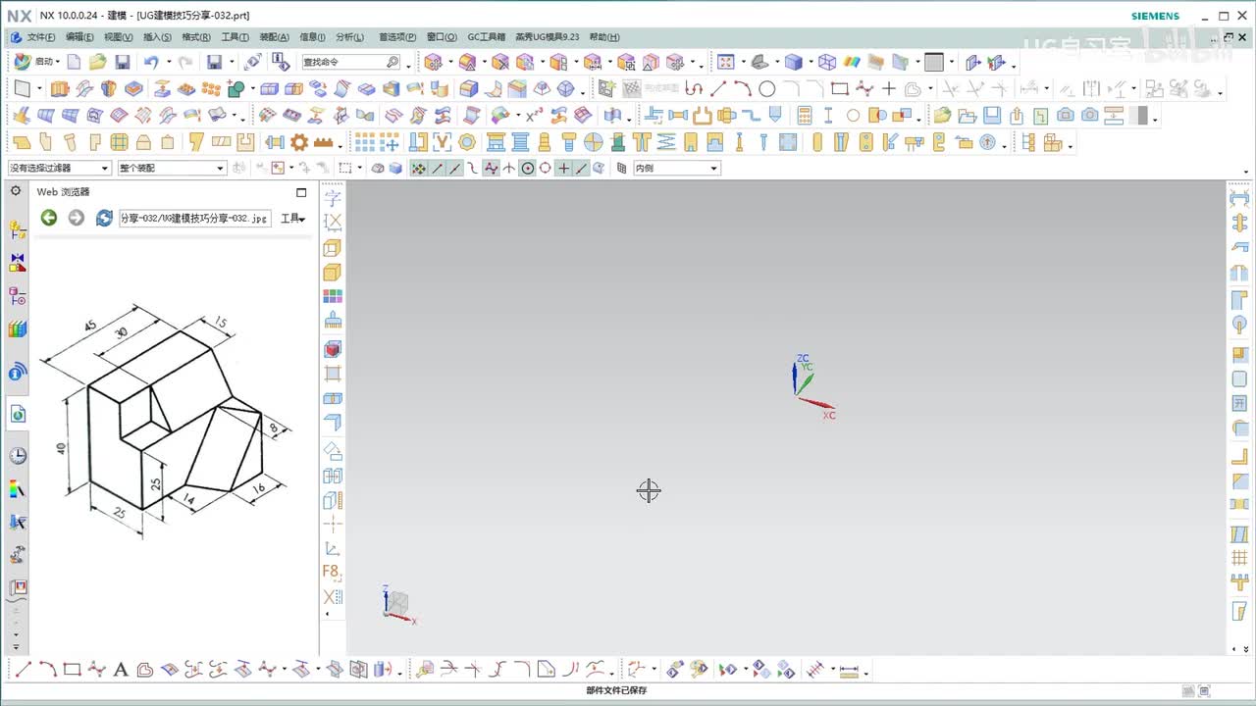Click the view triad cube in viewport corner
Viewport: 1256px width, 706px height.
pyautogui.click(x=396, y=604)
